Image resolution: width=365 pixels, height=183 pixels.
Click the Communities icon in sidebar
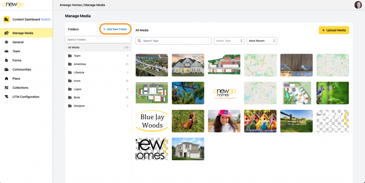point(6,70)
